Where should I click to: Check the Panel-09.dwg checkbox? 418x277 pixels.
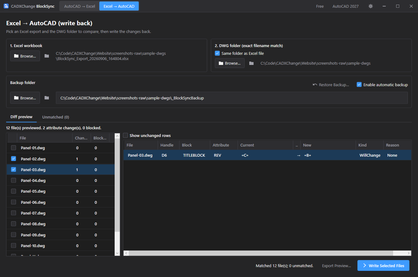[x=14, y=235]
